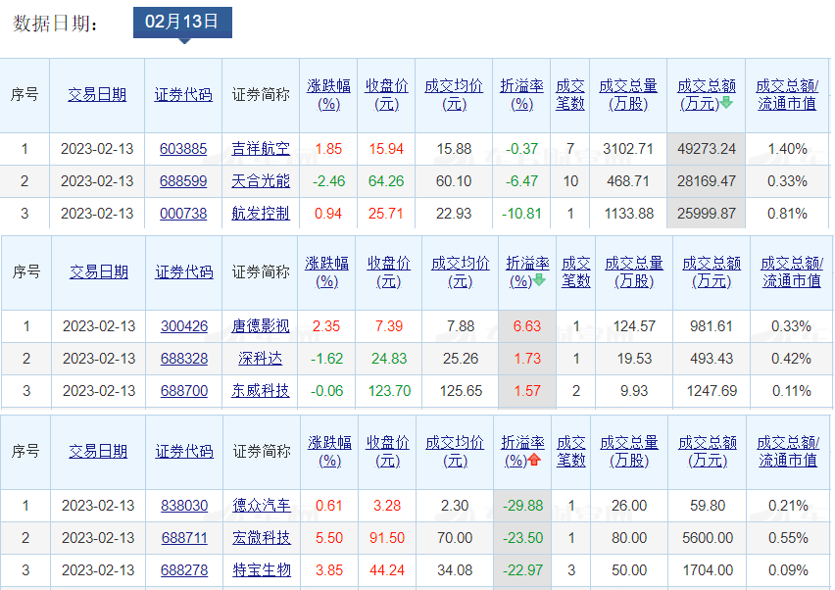Open stock code 000738 link
This screenshot has height=590, width=835.
(x=183, y=213)
